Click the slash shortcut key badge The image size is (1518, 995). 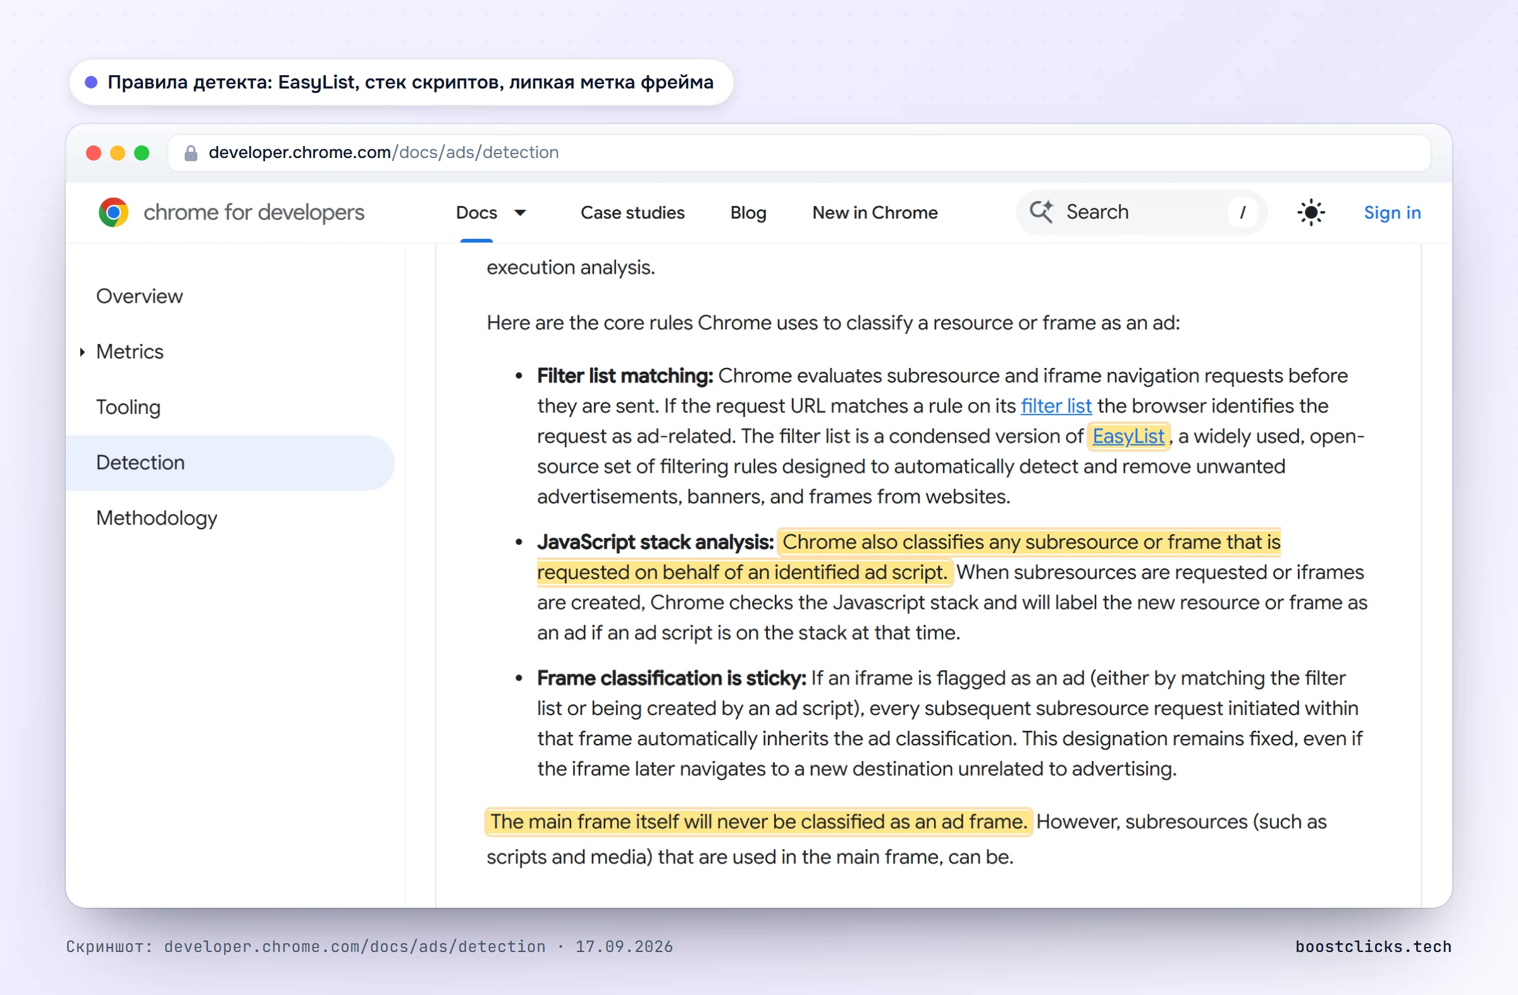(1242, 212)
